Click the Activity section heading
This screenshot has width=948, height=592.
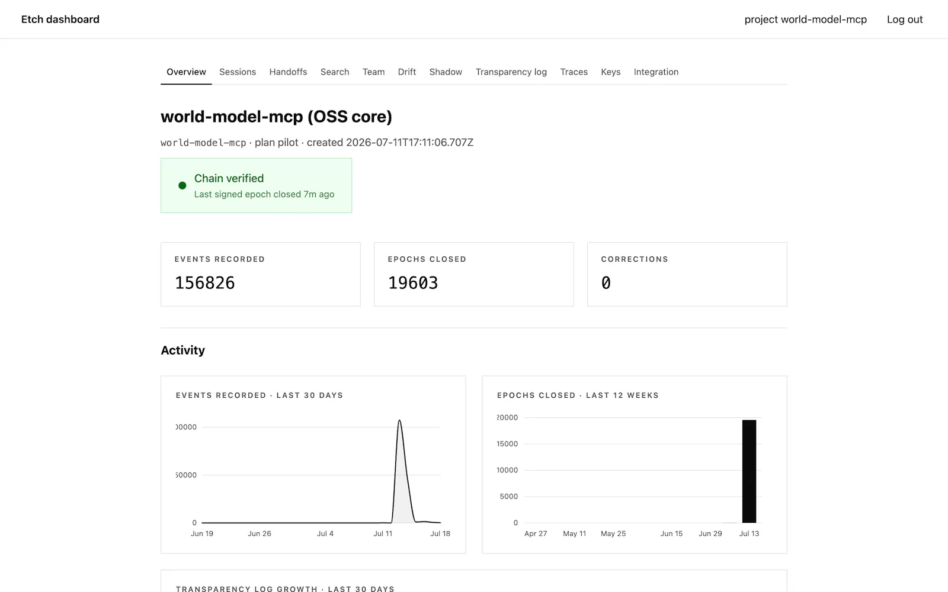pos(182,350)
